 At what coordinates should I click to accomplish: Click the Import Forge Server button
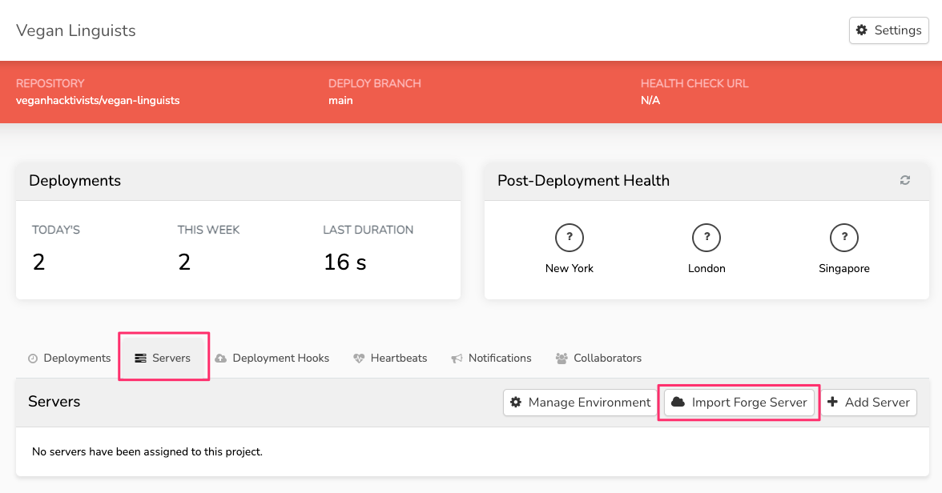click(739, 403)
